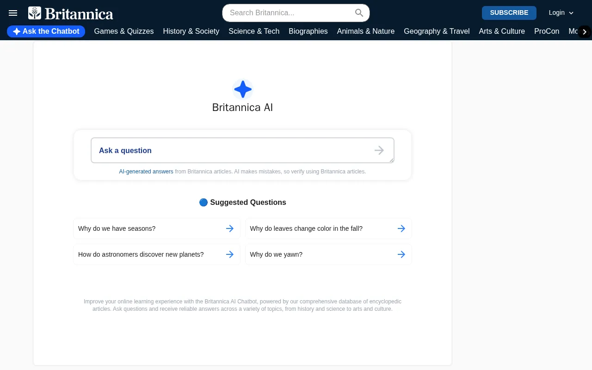This screenshot has width=592, height=370.
Task: Open ProCon menu item
Action: coord(547,31)
